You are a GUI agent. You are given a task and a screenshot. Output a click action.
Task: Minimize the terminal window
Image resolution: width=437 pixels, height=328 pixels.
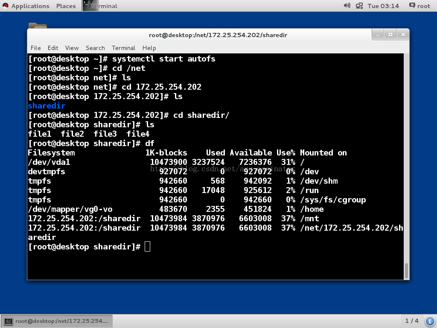tap(378, 35)
